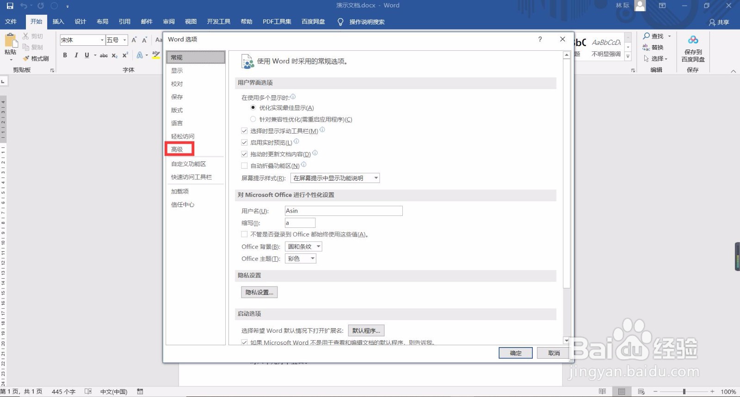Click the lightbulb Tell Me search icon

340,22
